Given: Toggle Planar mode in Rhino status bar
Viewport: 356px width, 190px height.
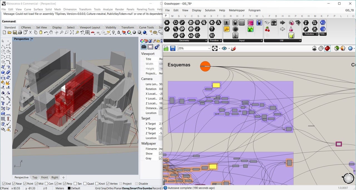Looking at the screenshot, I should 118,188.
